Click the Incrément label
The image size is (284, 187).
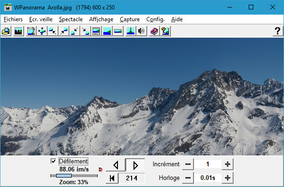click(x=166, y=164)
